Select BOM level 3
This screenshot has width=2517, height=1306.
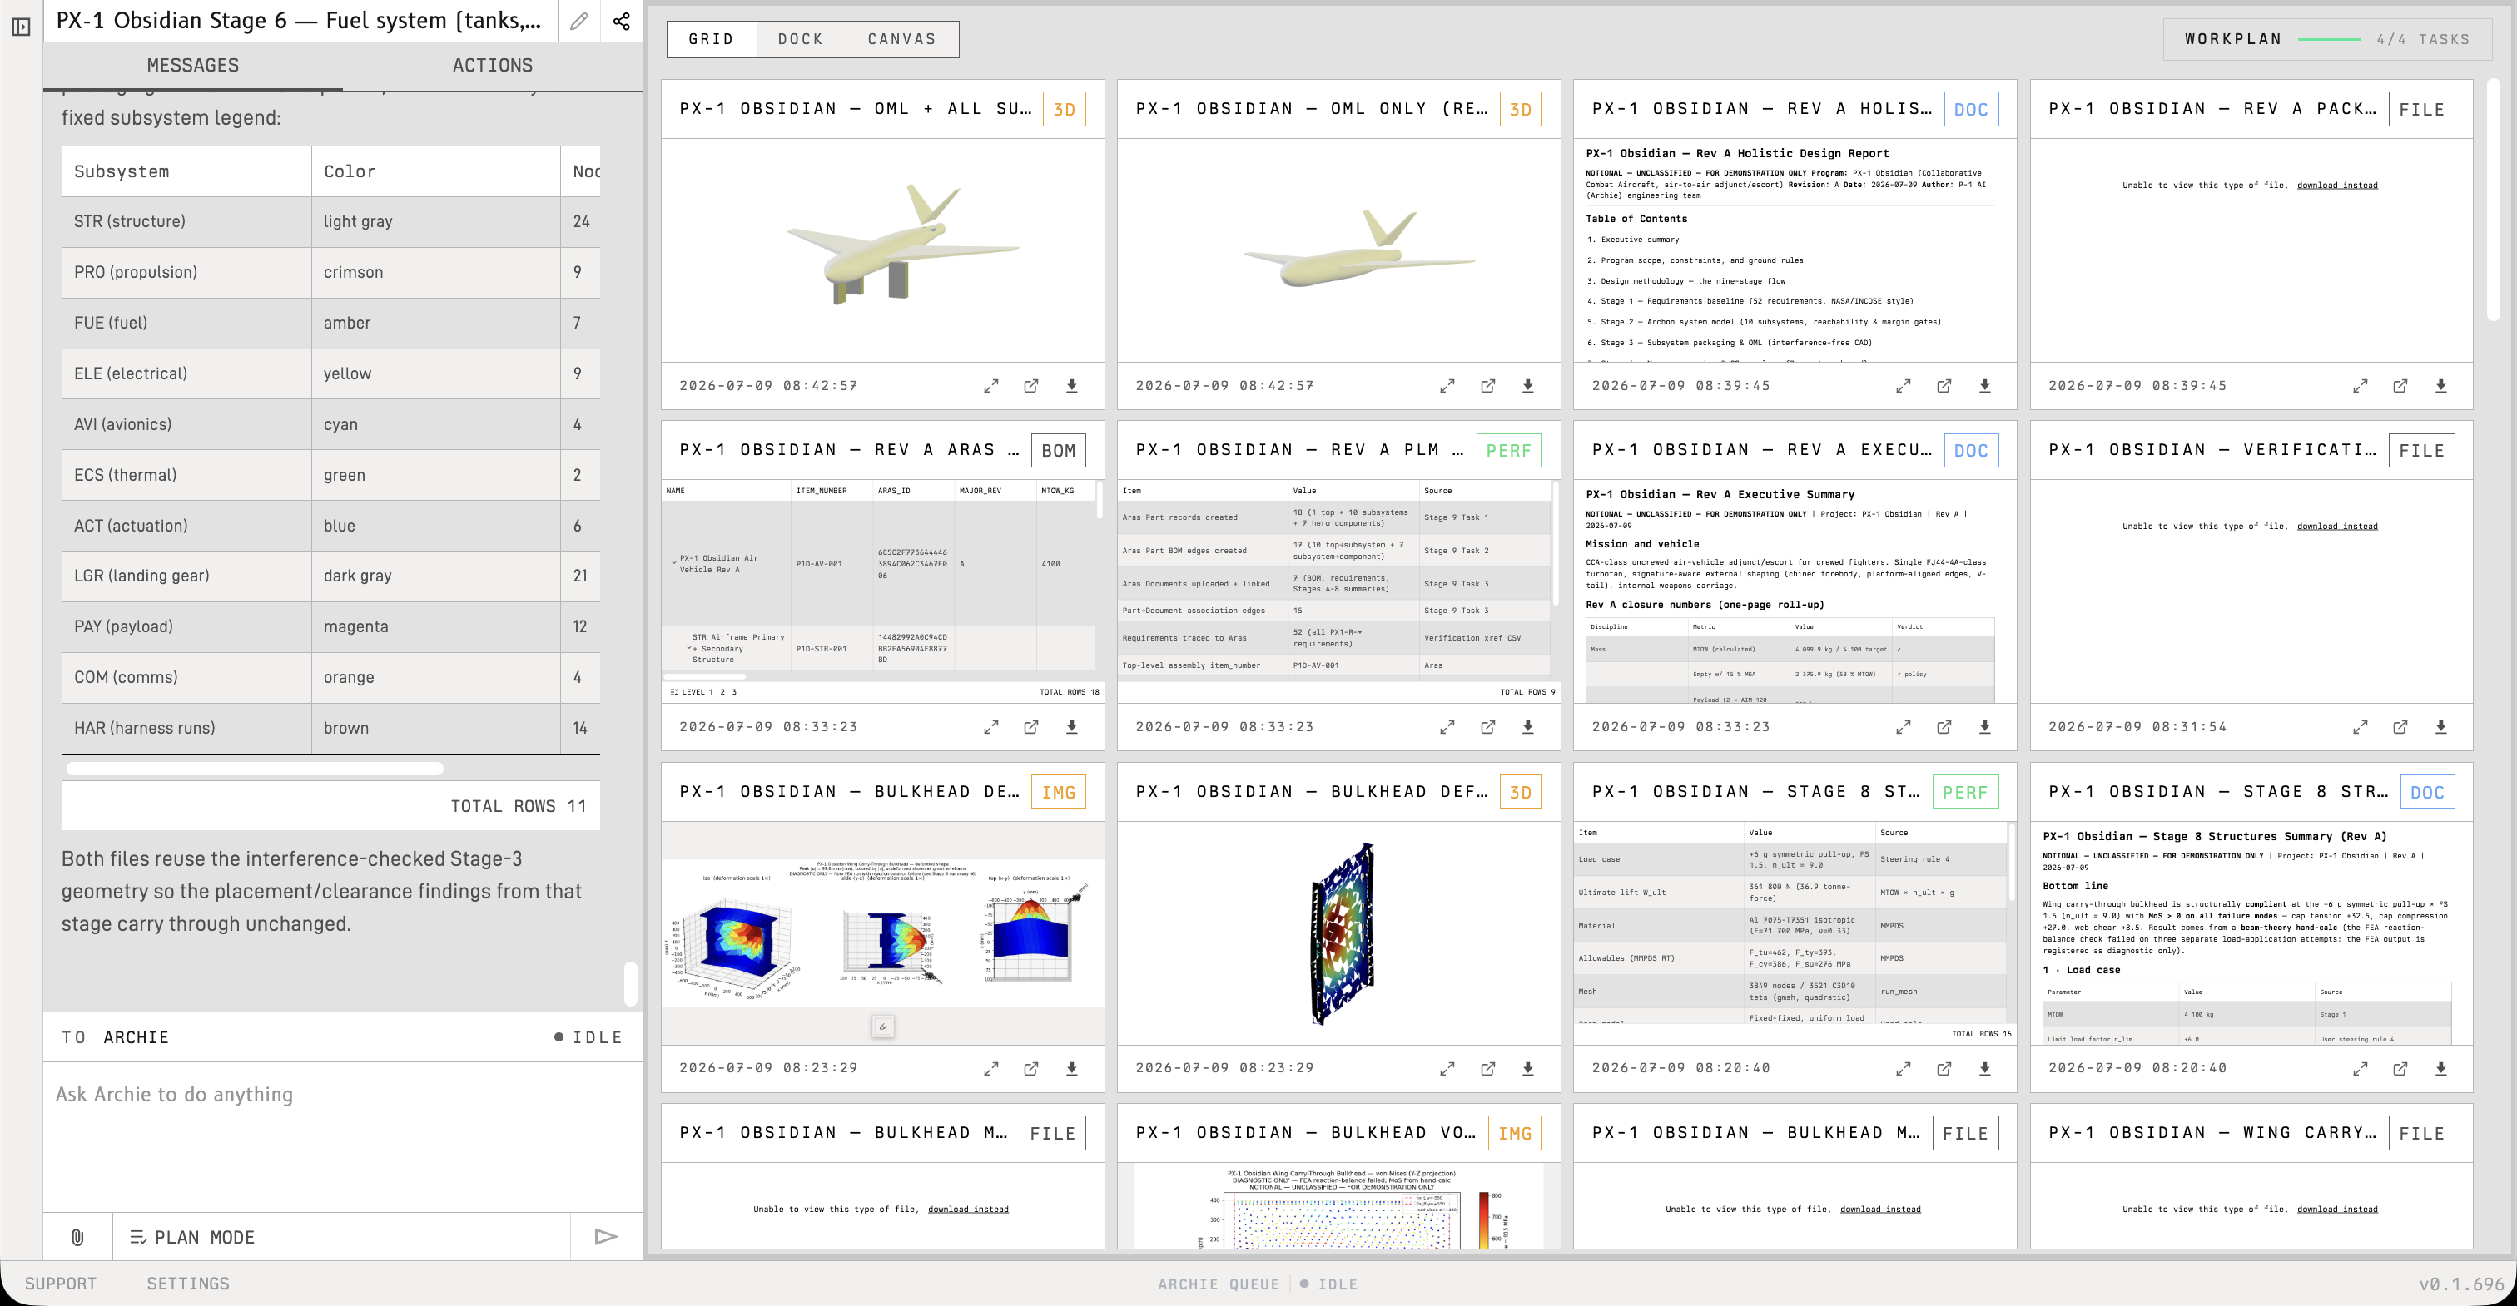click(734, 691)
